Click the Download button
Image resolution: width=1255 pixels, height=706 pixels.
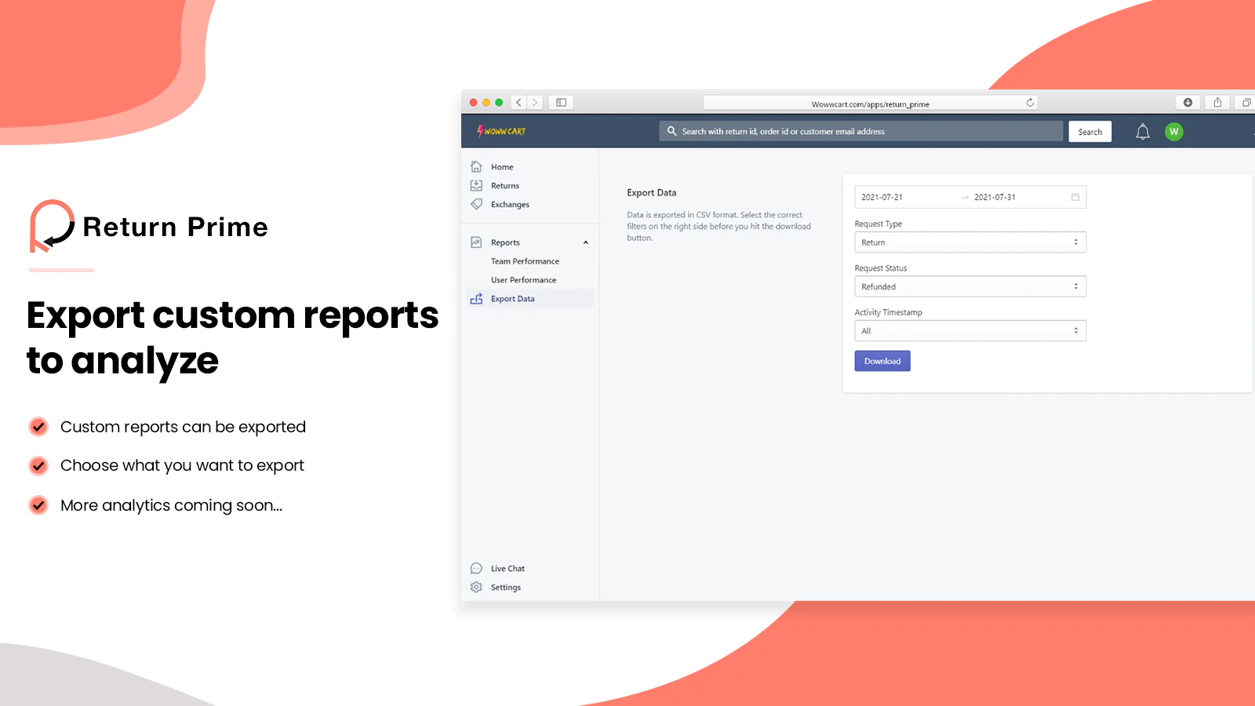(882, 361)
